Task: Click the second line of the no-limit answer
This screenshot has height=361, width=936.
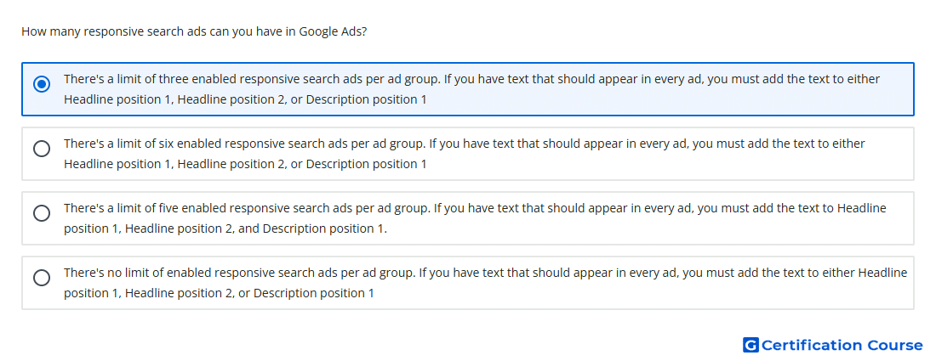Action: pos(219,293)
